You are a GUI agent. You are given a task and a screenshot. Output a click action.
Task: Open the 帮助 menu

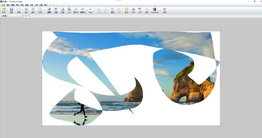pyautogui.click(x=46, y=5)
